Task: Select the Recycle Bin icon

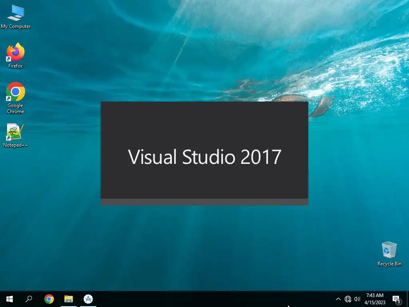Action: [x=389, y=254]
